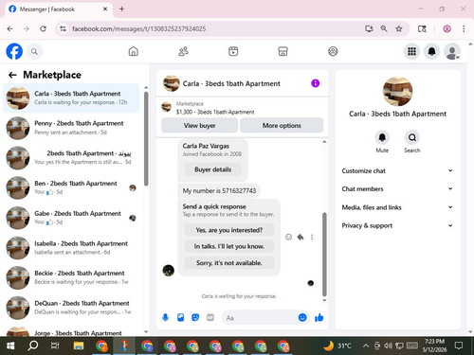Viewport: 474px width, 355px height.
Task: Open Ben - 2beds 1bath Apartment chat
Action: (x=71, y=187)
